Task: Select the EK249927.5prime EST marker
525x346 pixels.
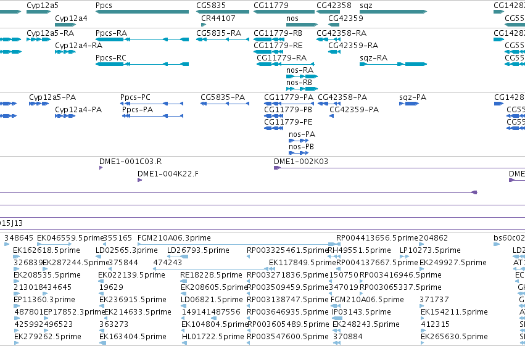Action: (421, 269)
